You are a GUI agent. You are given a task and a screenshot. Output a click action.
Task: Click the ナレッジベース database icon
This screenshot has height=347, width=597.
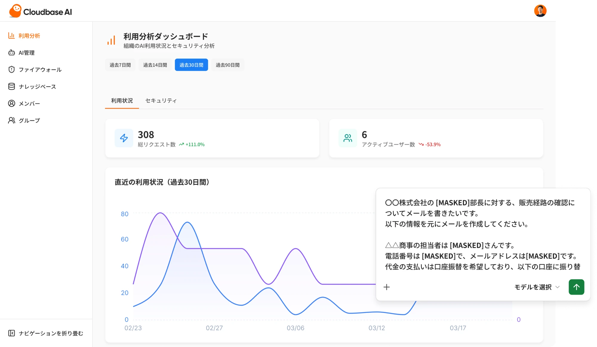[x=11, y=86]
